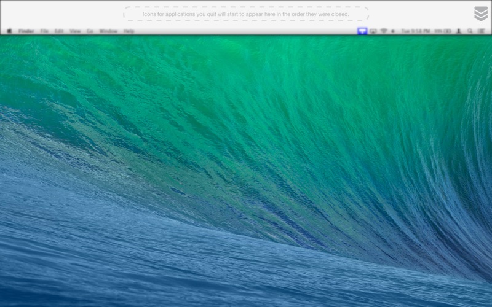The width and height of the screenshot is (492, 307).
Task: Open the Help menu
Action: coord(129,31)
